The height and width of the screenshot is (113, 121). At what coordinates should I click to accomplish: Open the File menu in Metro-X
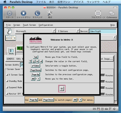point(8,25)
